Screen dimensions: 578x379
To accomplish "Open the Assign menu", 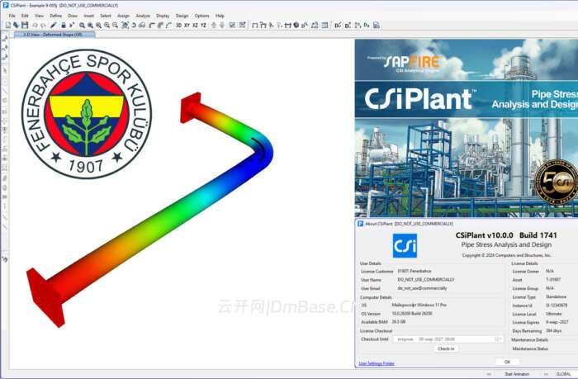I will [x=123, y=16].
